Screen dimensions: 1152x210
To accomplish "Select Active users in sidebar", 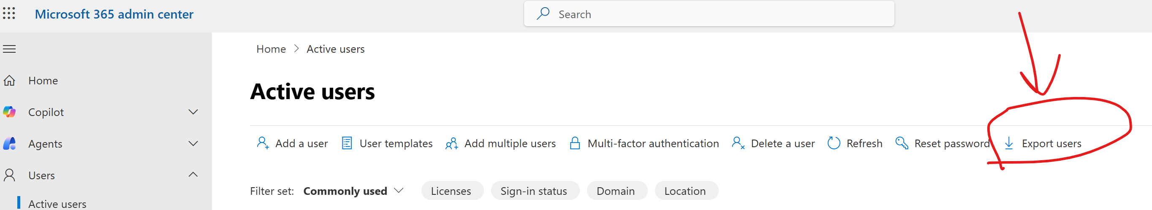I will click(x=57, y=204).
